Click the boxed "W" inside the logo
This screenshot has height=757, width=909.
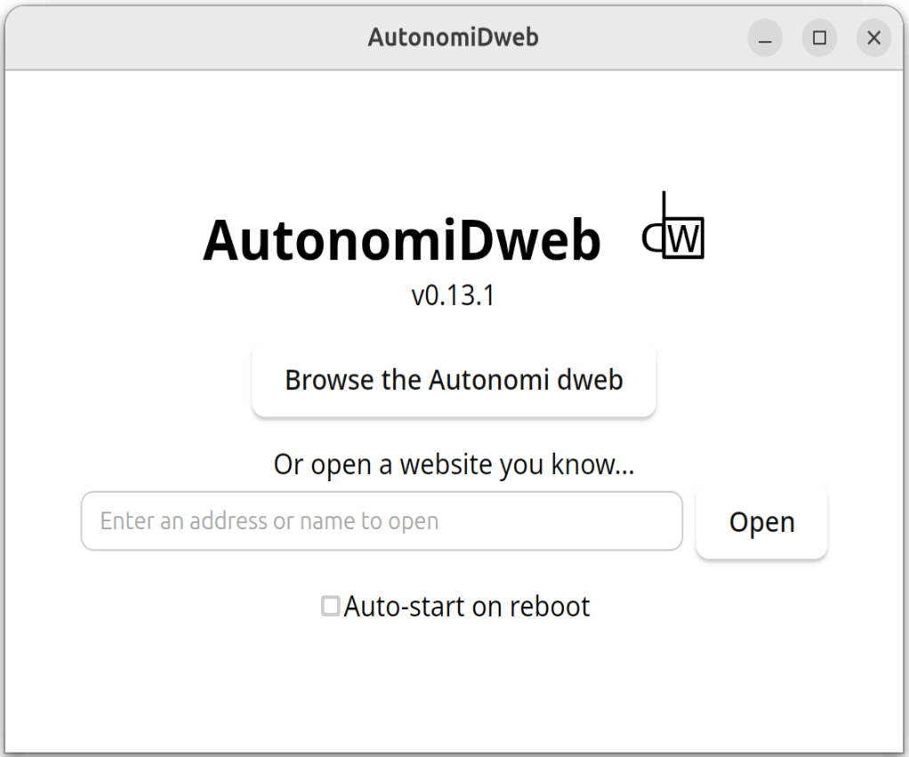click(685, 238)
